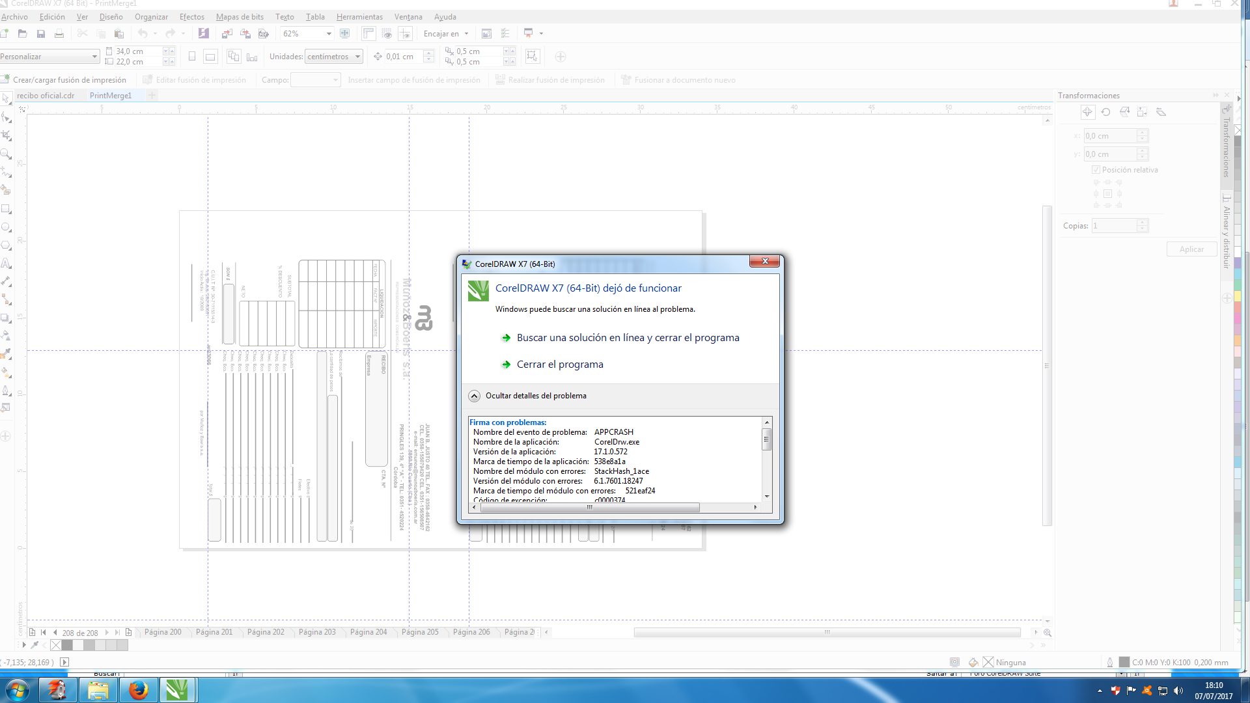Click the application launcher icon

[529, 33]
